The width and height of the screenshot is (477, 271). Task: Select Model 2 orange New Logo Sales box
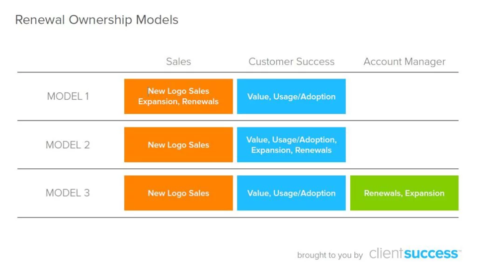tap(178, 145)
